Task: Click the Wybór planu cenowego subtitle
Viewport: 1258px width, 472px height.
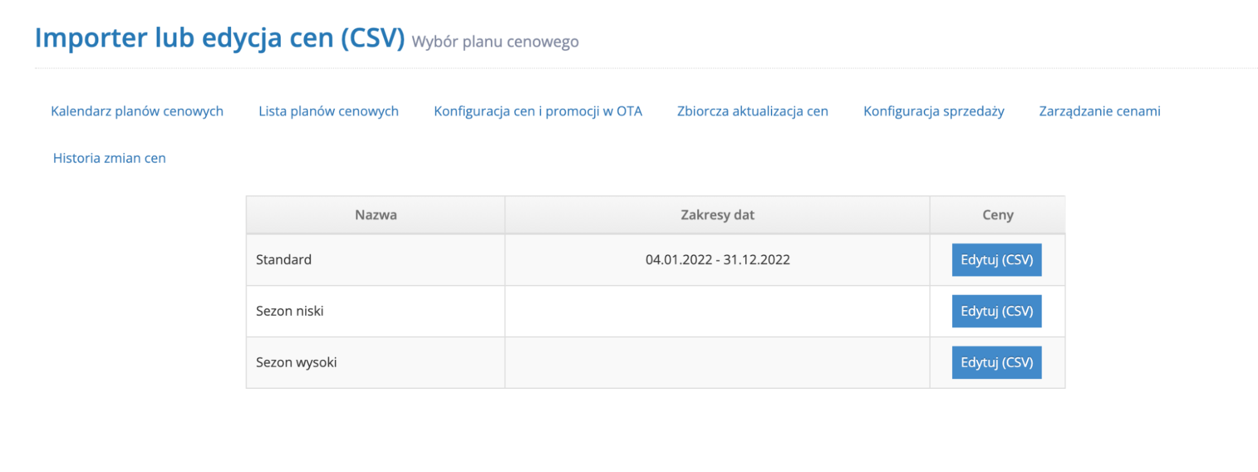Action: [x=495, y=42]
